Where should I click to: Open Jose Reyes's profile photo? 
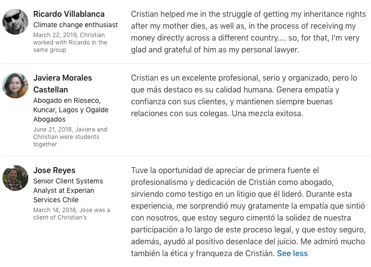pyautogui.click(x=15, y=178)
